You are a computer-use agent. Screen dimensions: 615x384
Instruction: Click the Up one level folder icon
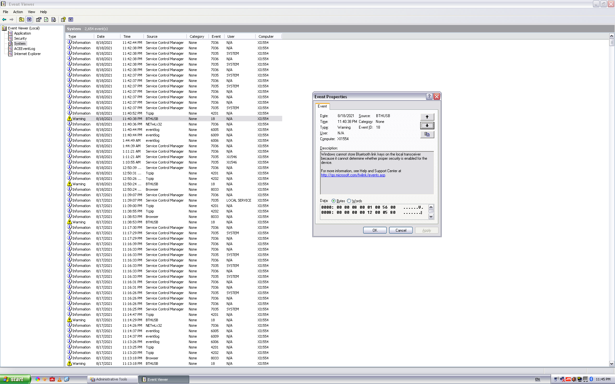tap(21, 20)
